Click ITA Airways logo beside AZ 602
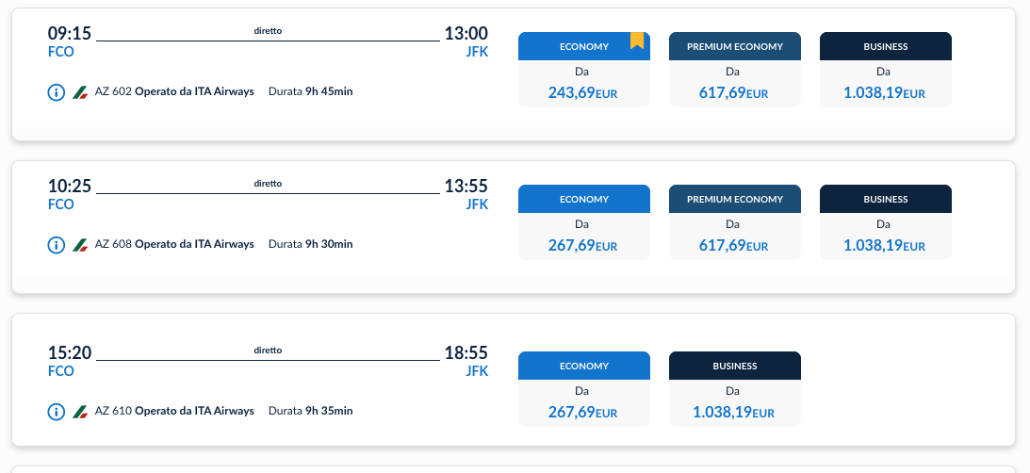The width and height of the screenshot is (1030, 473). coord(80,92)
